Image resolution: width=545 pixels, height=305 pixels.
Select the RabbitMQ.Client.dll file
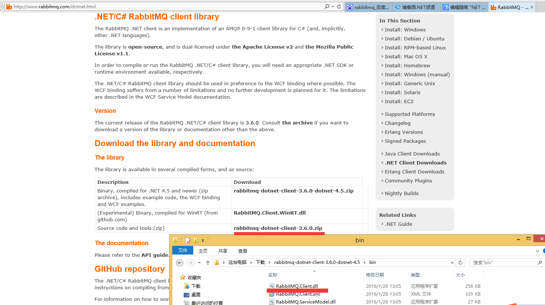[x=297, y=286]
